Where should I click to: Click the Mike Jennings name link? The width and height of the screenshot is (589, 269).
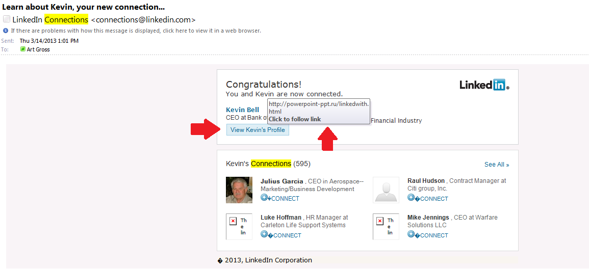[x=428, y=218]
